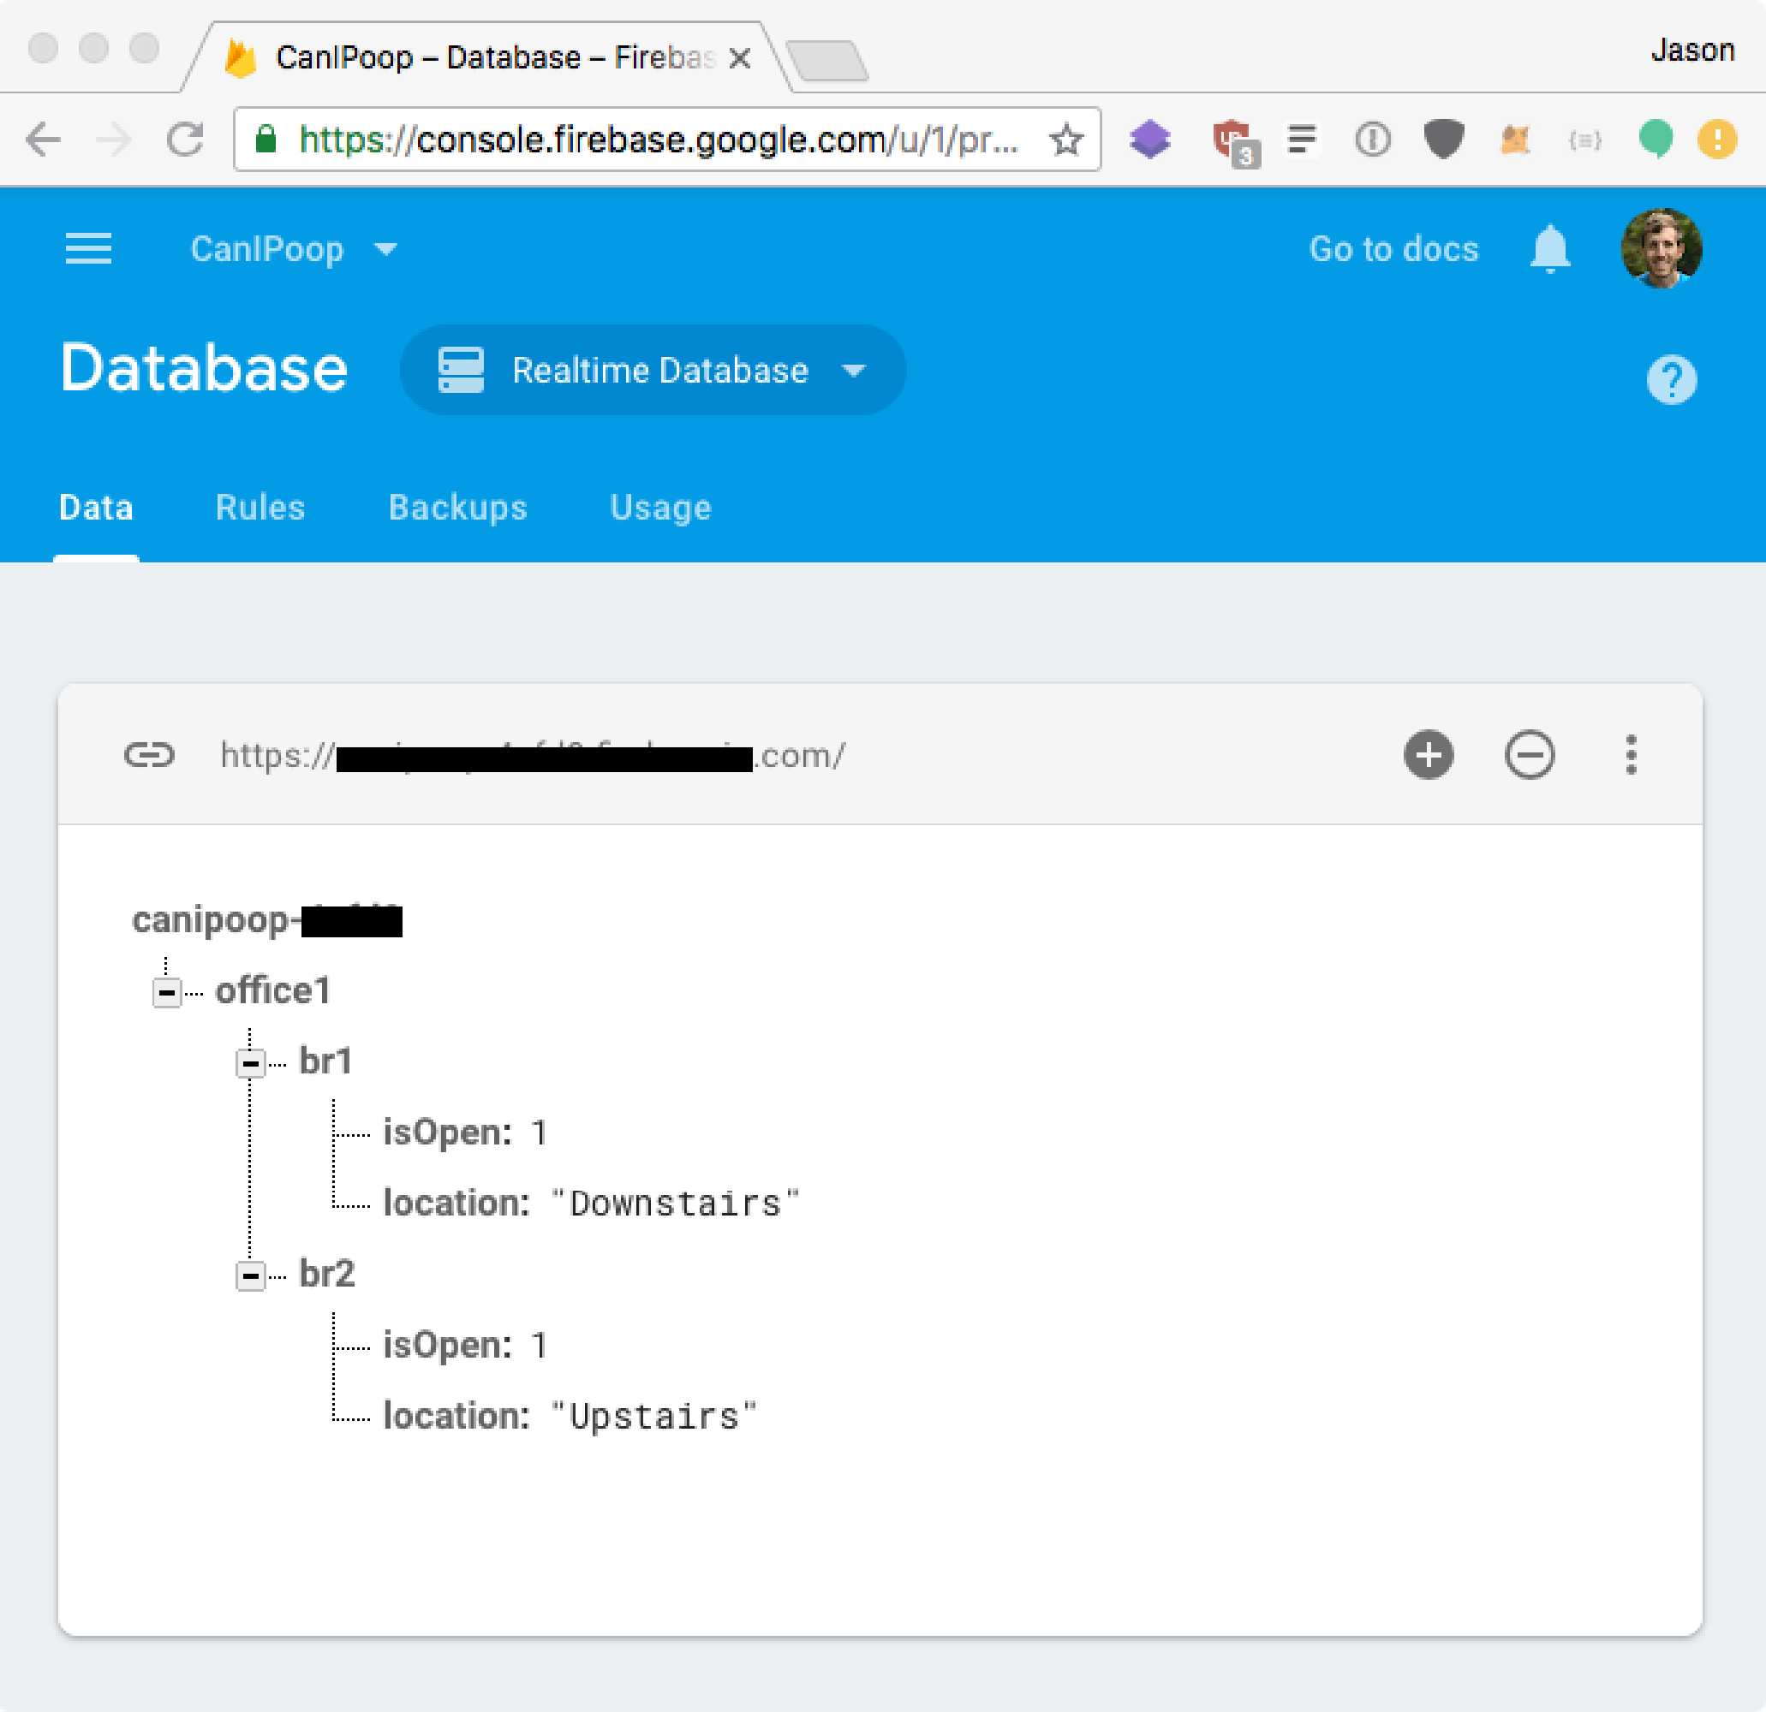Click the Go to docs link
Image resolution: width=1766 pixels, height=1712 pixels.
(x=1393, y=248)
